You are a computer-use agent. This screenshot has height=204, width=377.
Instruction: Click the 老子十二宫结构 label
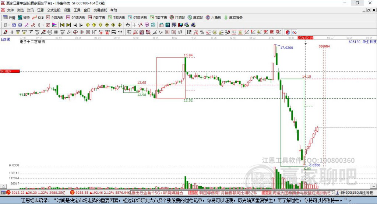32,42
